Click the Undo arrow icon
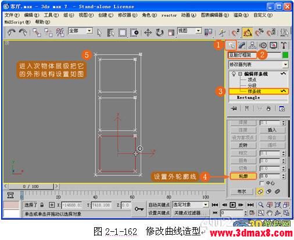The width and height of the screenshot is (294, 240). [12, 33]
